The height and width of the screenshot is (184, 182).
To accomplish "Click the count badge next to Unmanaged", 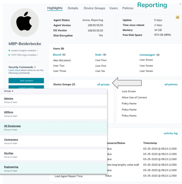I will (158, 55).
